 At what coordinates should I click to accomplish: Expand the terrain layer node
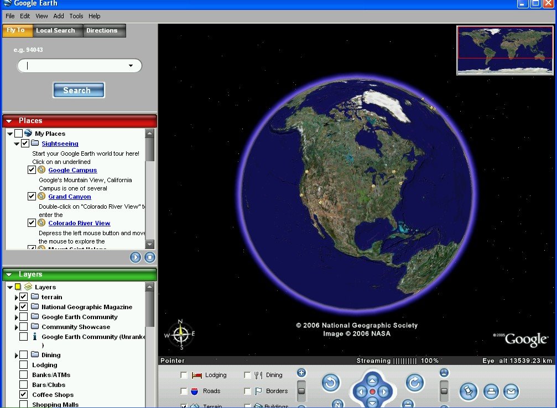coord(16,297)
